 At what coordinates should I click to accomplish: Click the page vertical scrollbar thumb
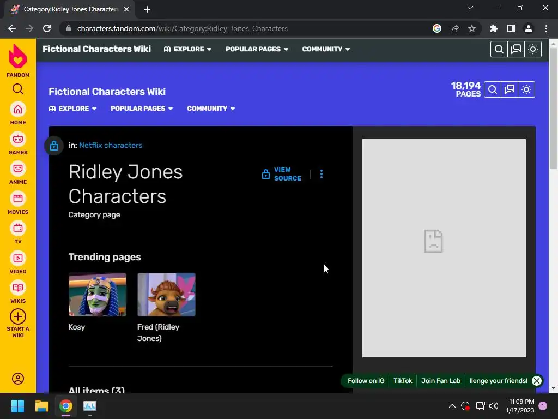[x=553, y=109]
